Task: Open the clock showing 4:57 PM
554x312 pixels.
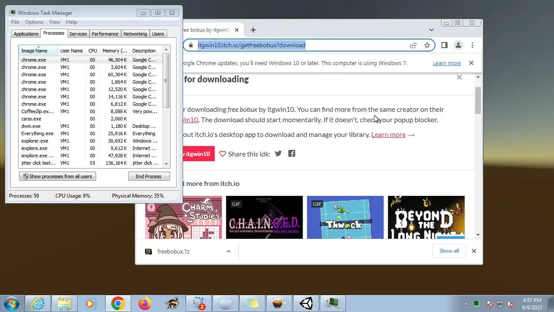Action: tap(532, 303)
